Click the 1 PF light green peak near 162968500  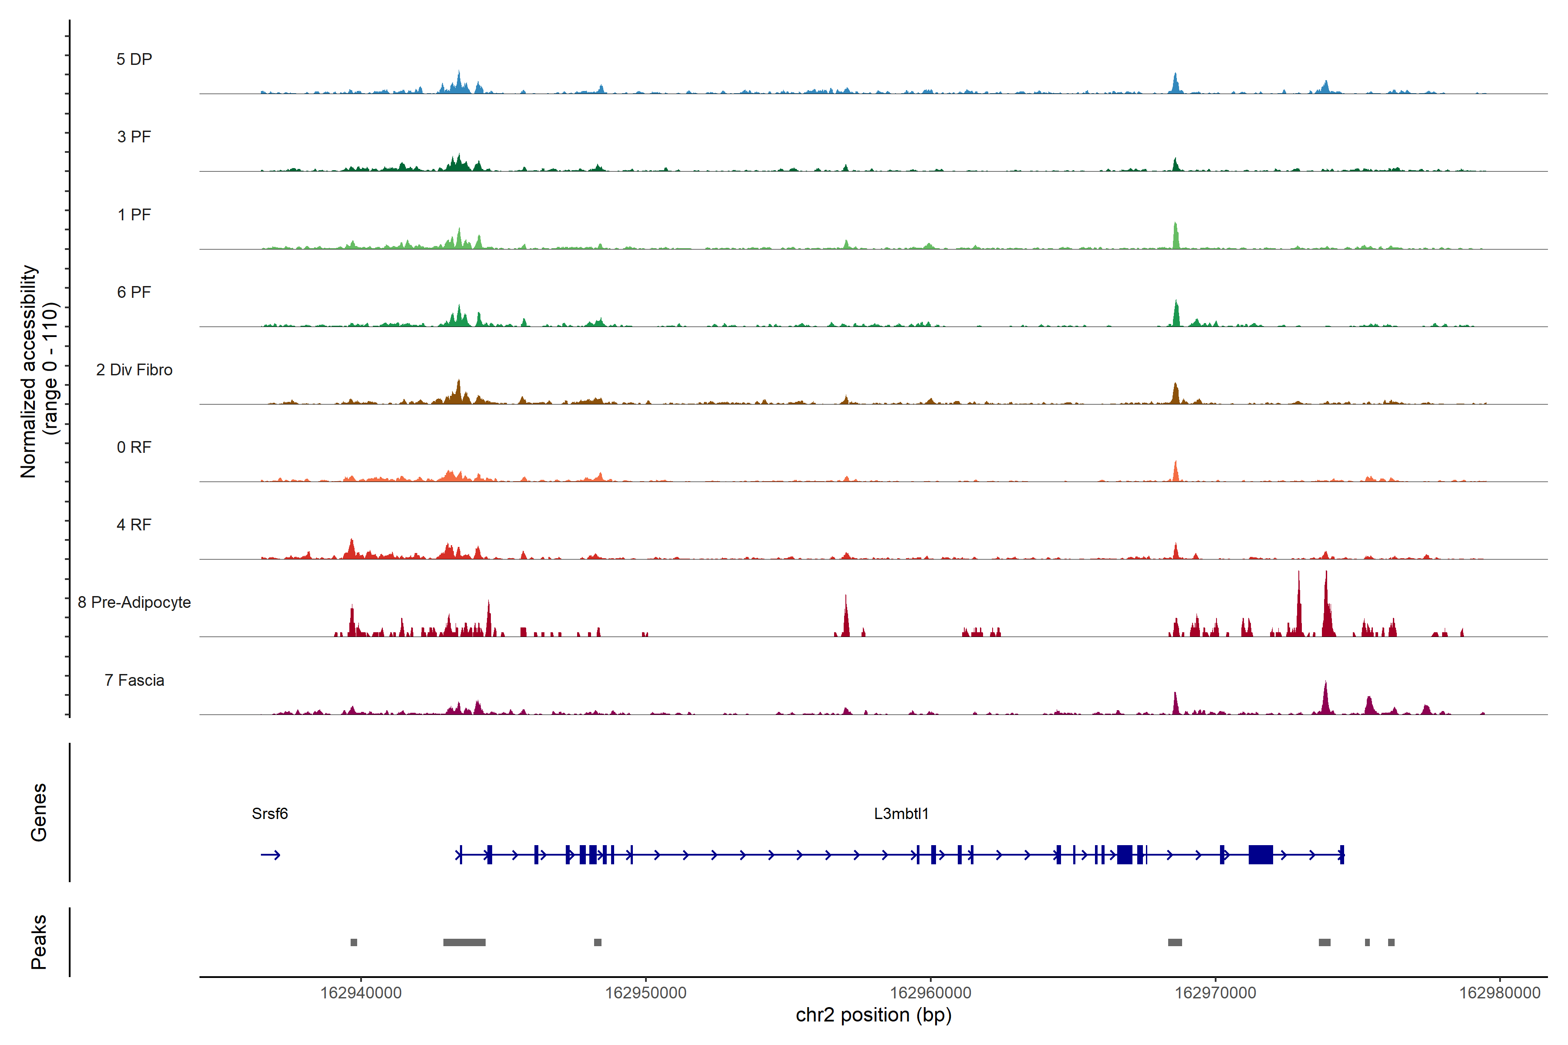click(1175, 236)
